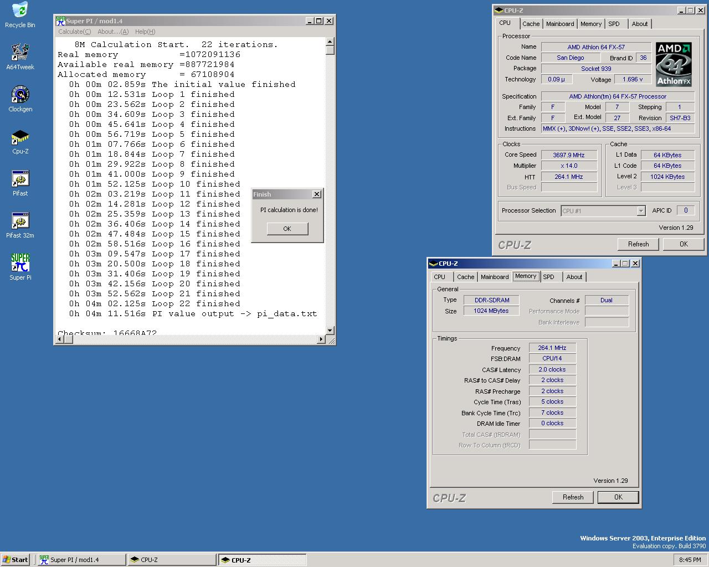Screen dimensions: 709x567
Task: Switch to About tab in top CPU-Z window
Action: pos(640,24)
